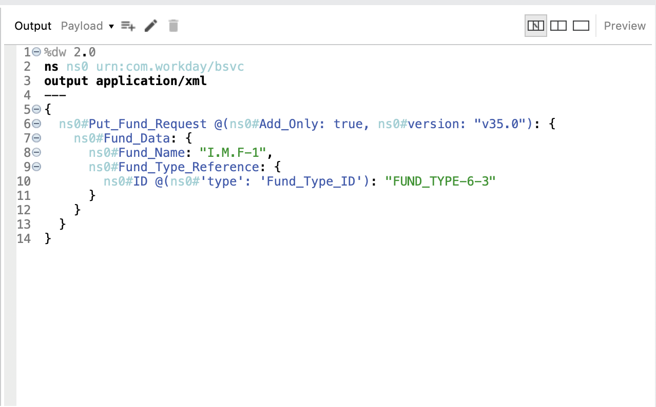The height and width of the screenshot is (407, 656).
Task: Open the Payload dropdown
Action: pos(112,26)
